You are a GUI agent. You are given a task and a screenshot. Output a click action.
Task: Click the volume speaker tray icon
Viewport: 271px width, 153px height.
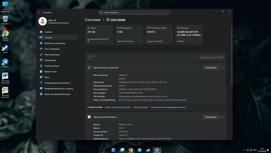click(x=247, y=150)
